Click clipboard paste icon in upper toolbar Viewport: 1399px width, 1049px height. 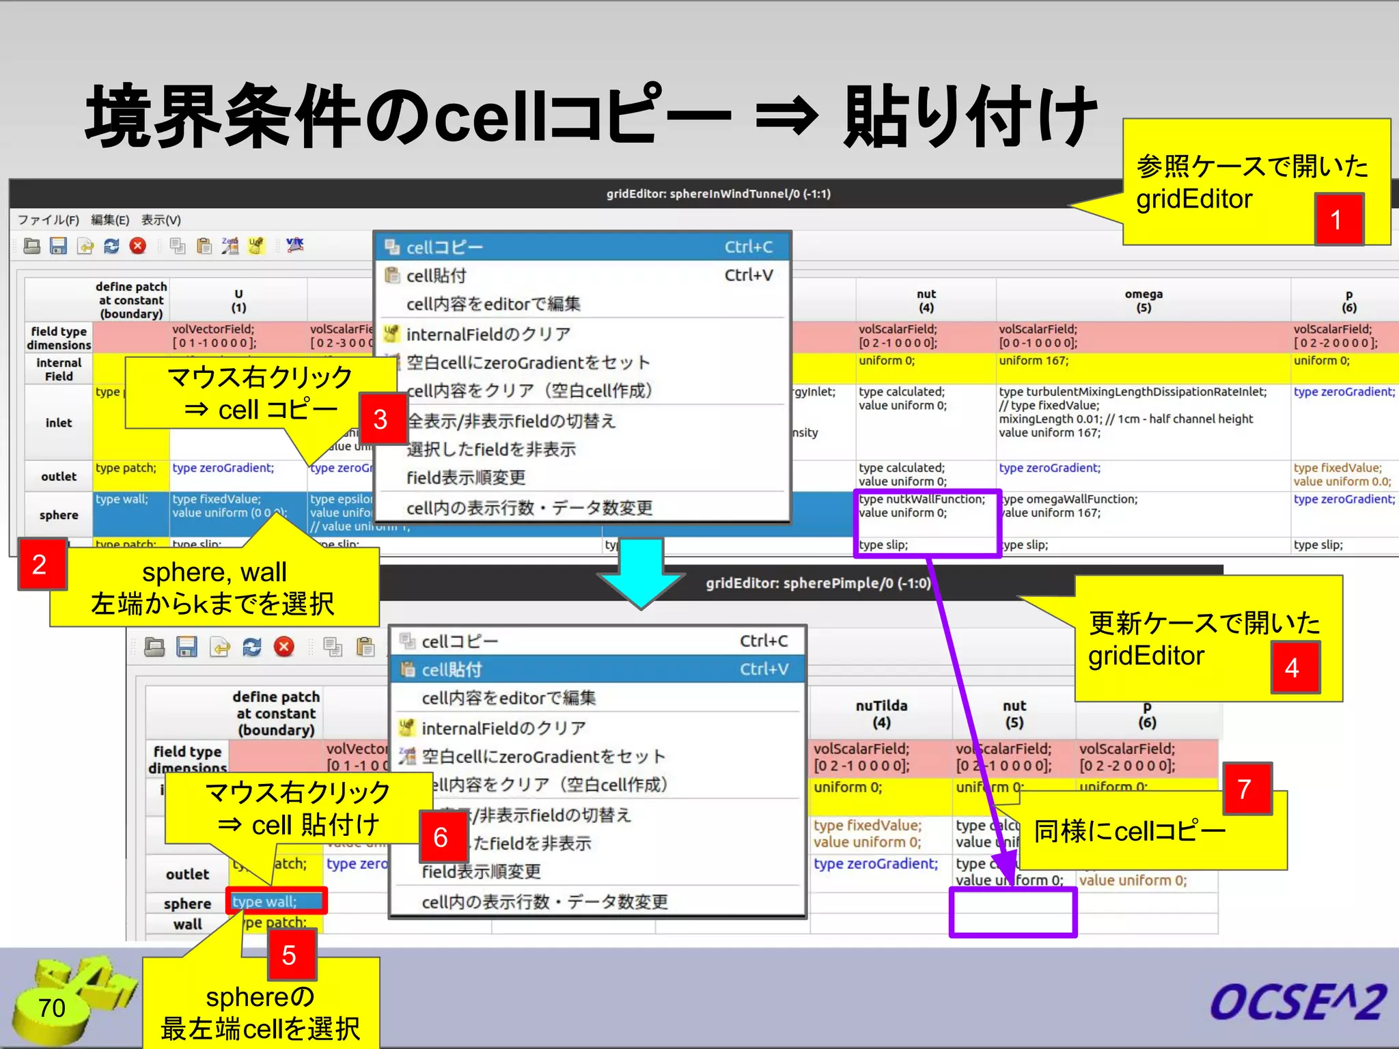[204, 246]
